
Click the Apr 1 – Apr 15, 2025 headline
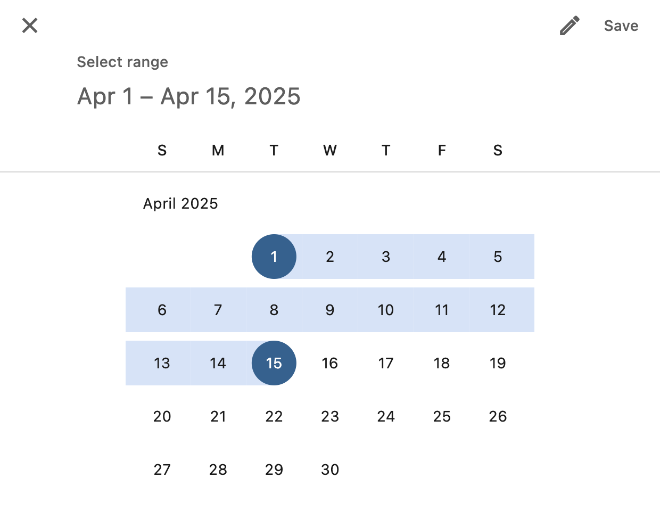tap(189, 96)
